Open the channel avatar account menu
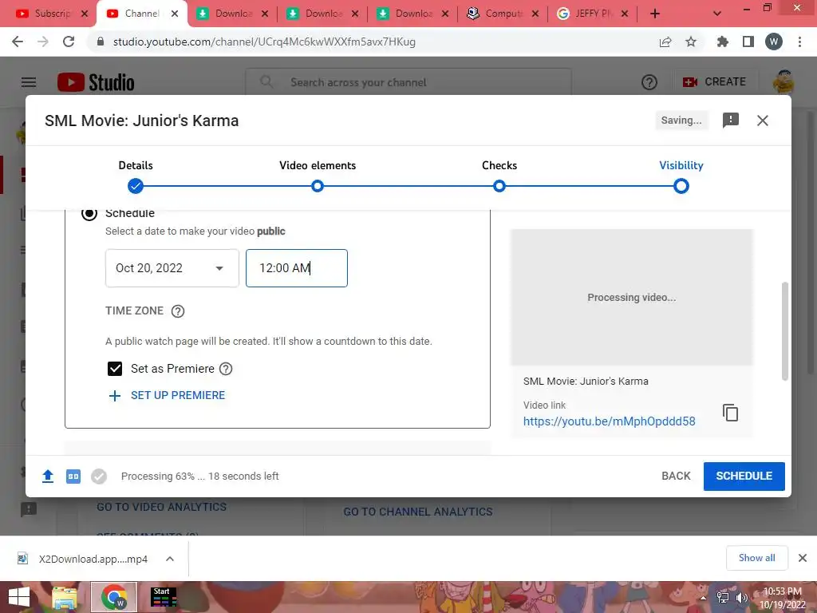Screen dimensions: 817x613 click(x=783, y=82)
